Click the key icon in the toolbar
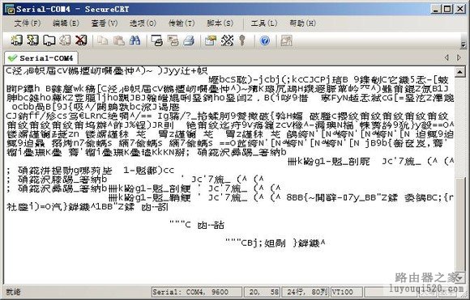This screenshot has width=470, height=300. click(x=242, y=40)
